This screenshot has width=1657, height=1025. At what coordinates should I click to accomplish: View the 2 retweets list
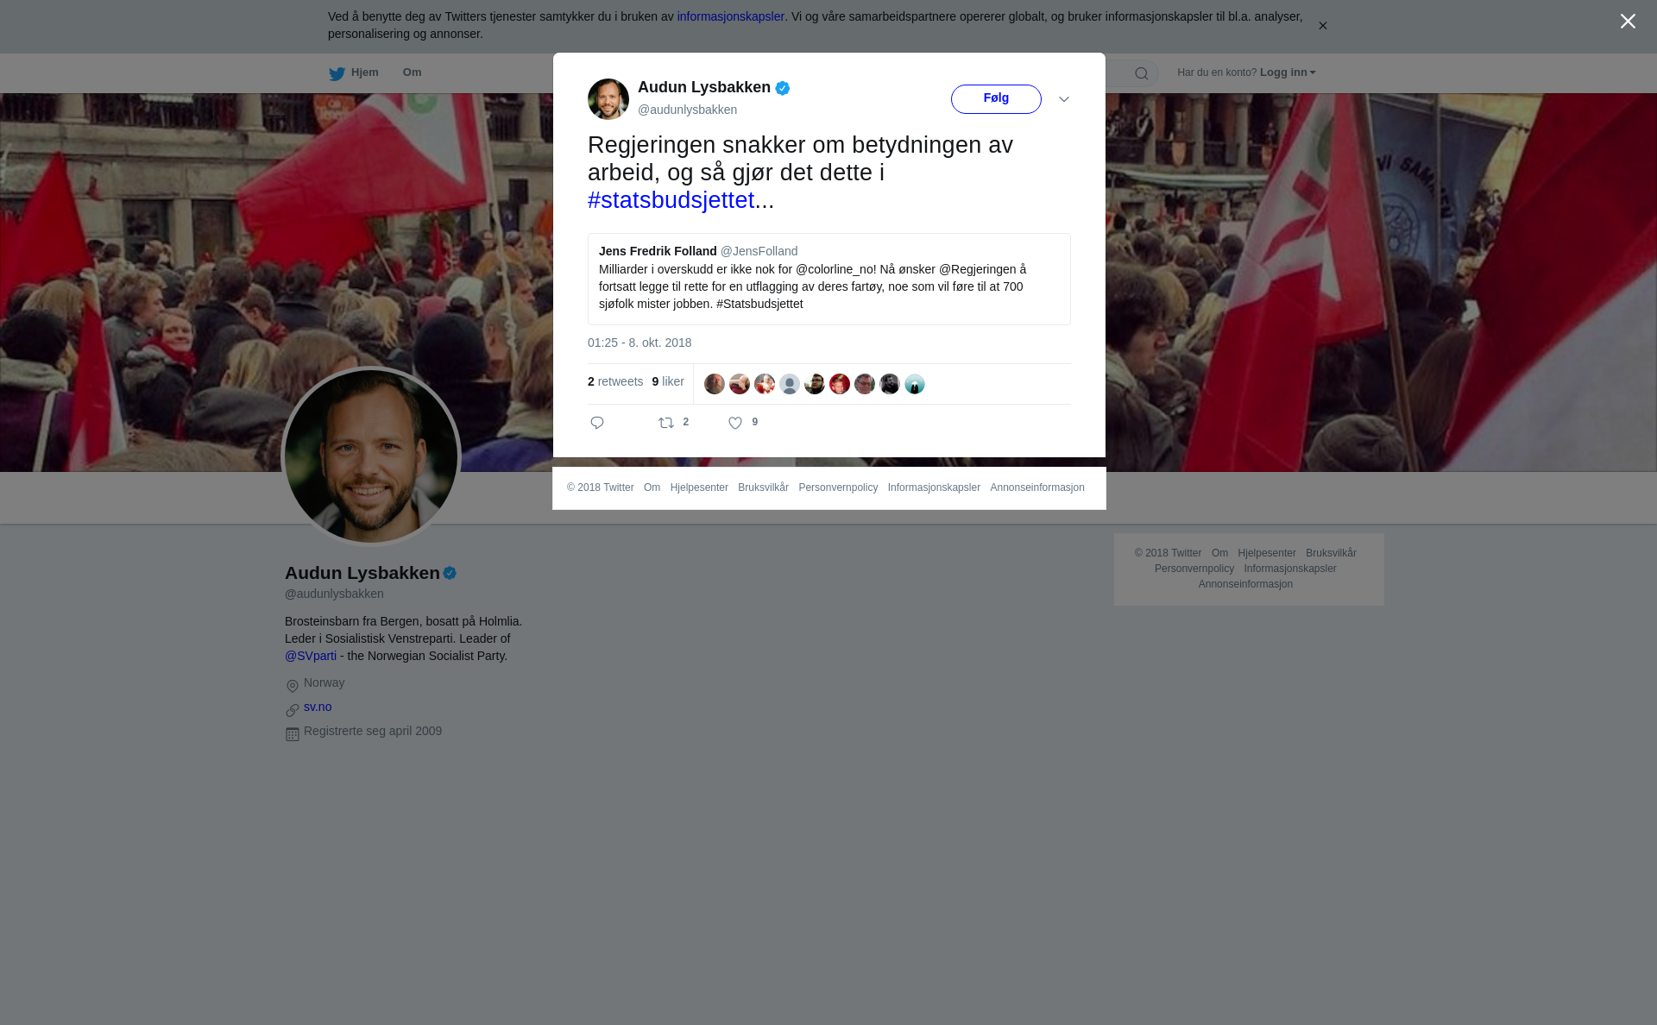tap(615, 381)
